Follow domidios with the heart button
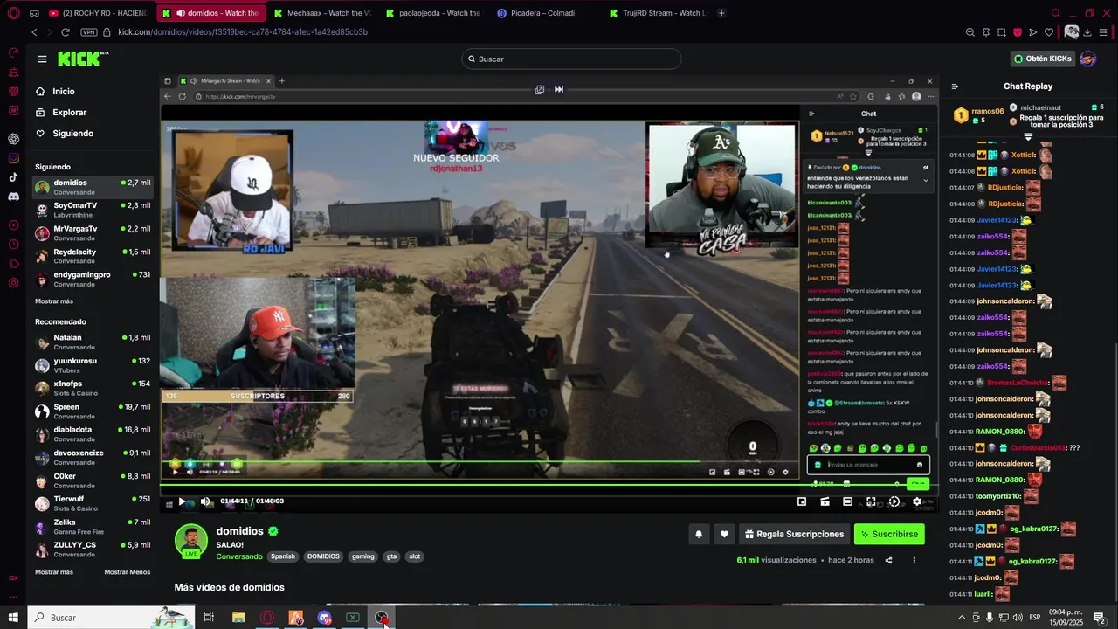Screen dimensions: 1118x629 click(x=724, y=534)
